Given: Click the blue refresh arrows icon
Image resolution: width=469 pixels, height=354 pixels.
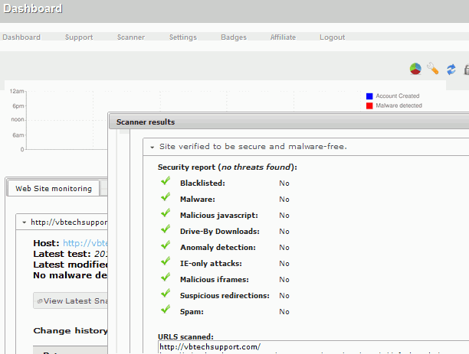Looking at the screenshot, I should point(451,69).
